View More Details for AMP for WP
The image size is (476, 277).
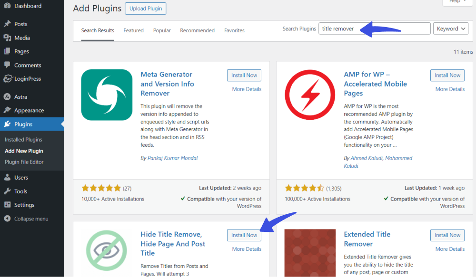(450, 89)
